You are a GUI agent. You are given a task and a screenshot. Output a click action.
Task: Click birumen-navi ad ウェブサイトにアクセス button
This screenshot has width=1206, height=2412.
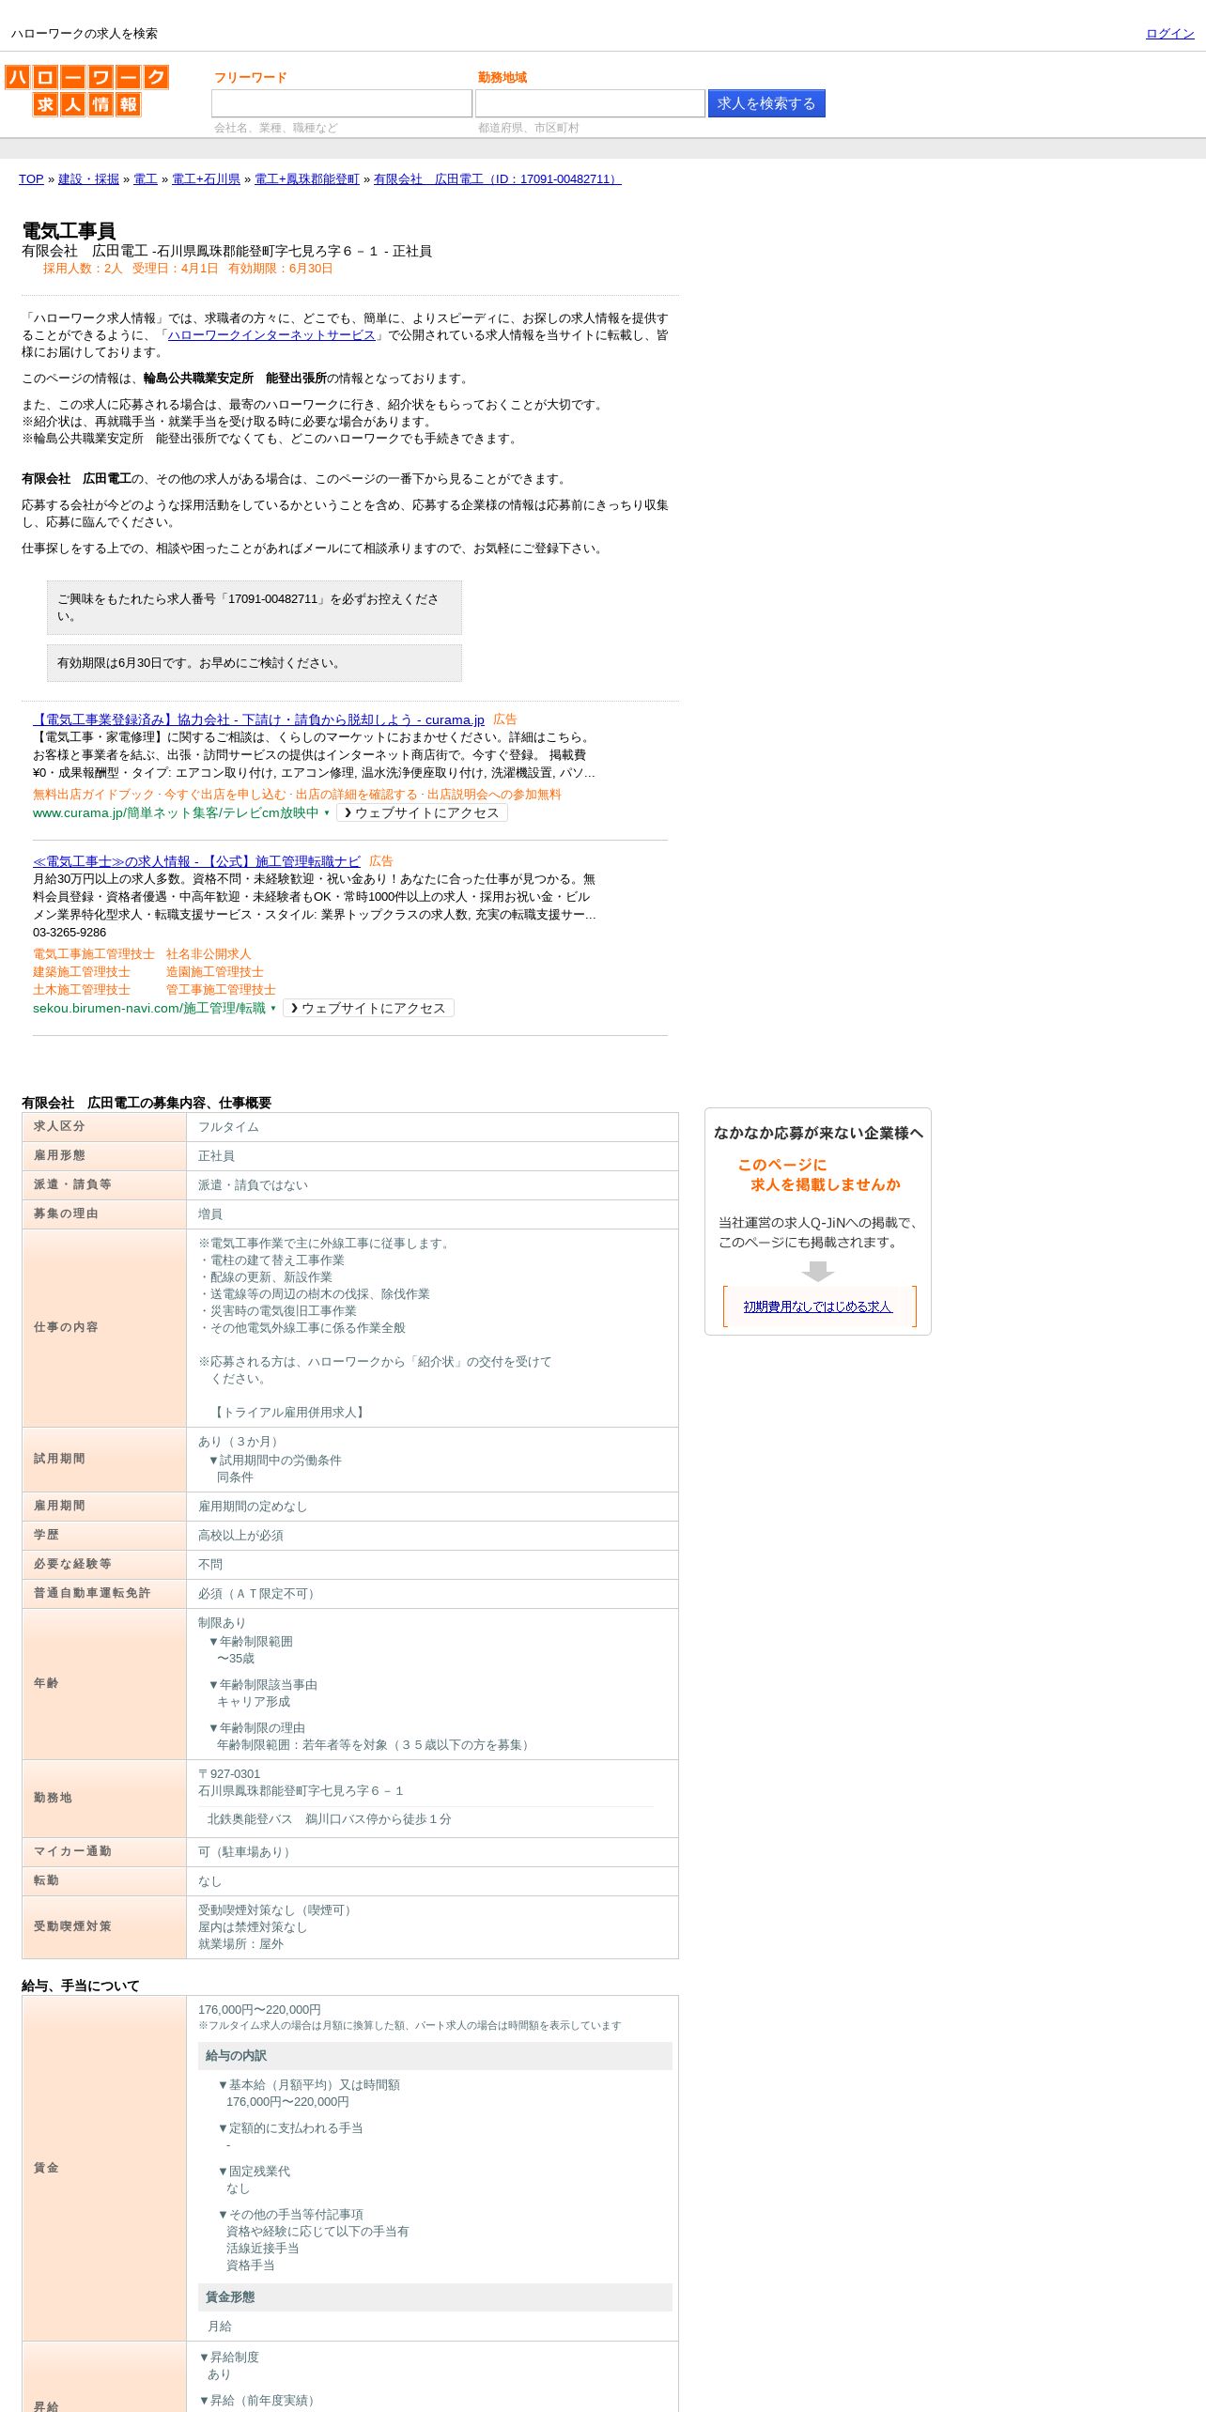click(x=368, y=1008)
